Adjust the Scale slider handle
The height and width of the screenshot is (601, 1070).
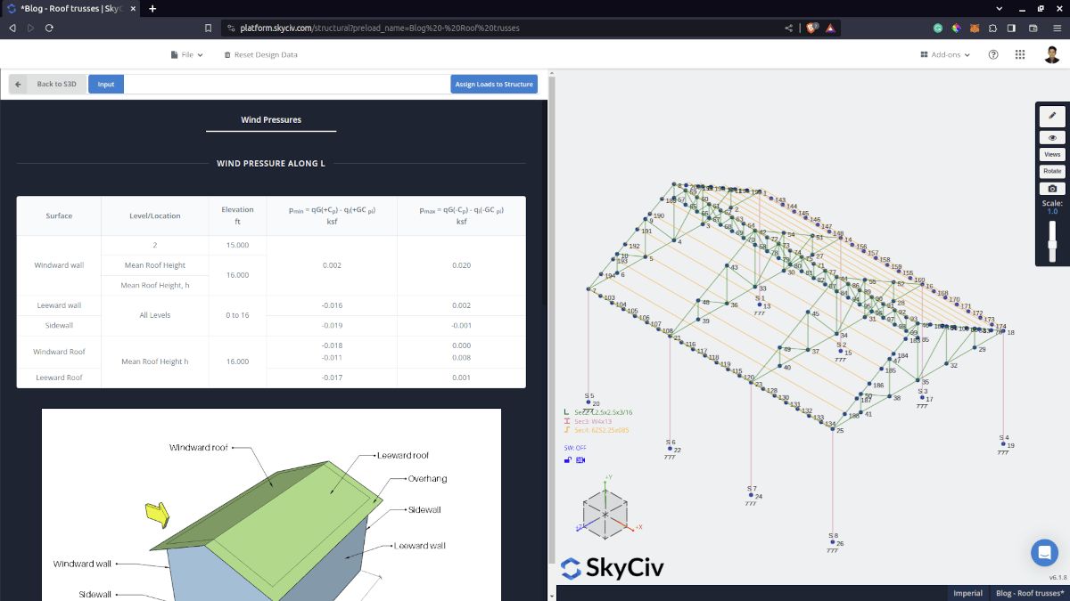tap(1052, 243)
